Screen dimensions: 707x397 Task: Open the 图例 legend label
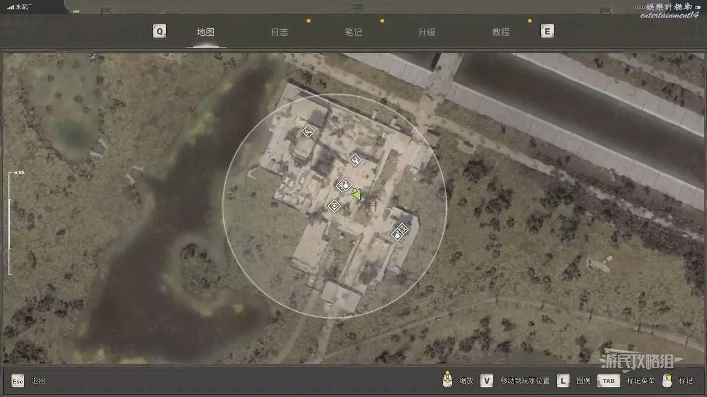coord(583,381)
